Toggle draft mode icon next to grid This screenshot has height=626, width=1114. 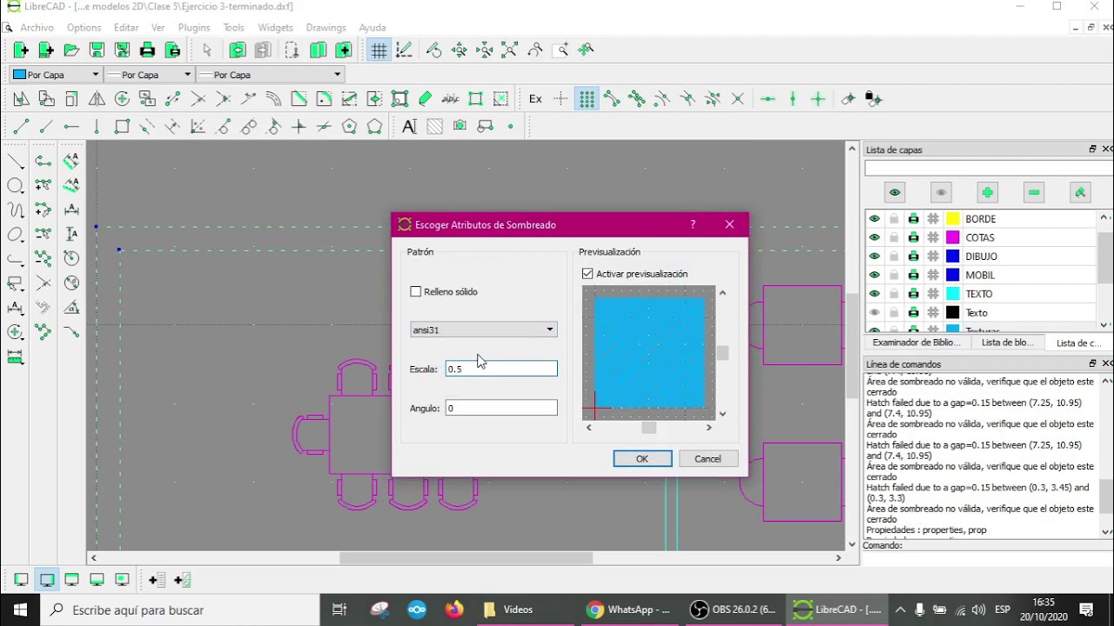click(404, 50)
